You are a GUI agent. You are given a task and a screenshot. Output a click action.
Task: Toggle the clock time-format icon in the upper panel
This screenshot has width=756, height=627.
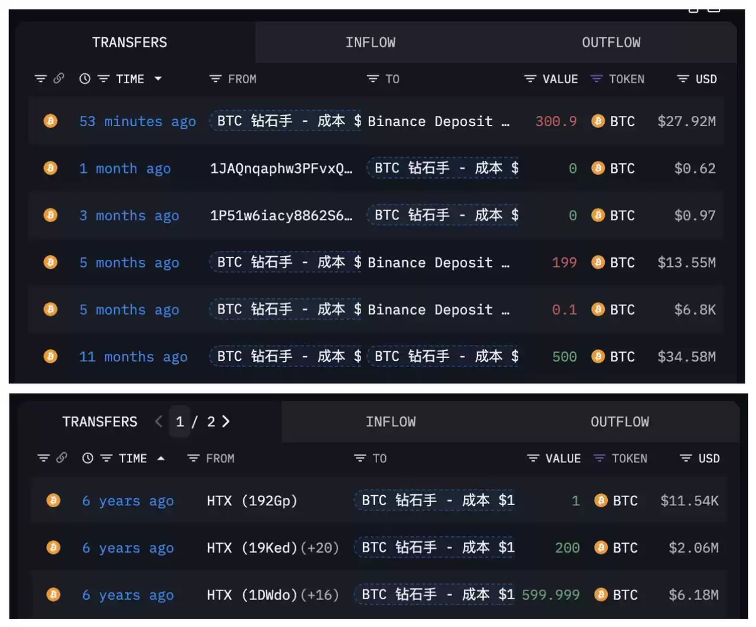point(85,79)
